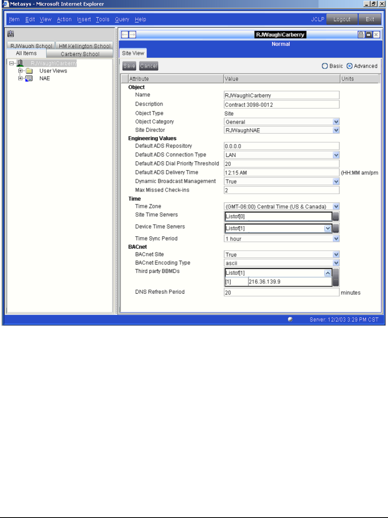Click the Exit button

pos(370,19)
